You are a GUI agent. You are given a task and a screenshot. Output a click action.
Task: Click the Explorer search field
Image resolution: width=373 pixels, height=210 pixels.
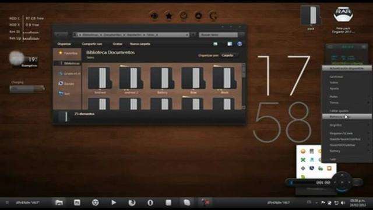coord(218,35)
